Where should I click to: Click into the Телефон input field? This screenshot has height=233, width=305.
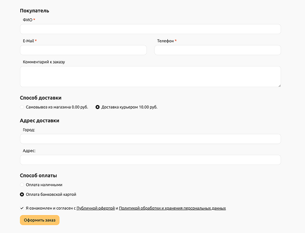click(217, 50)
